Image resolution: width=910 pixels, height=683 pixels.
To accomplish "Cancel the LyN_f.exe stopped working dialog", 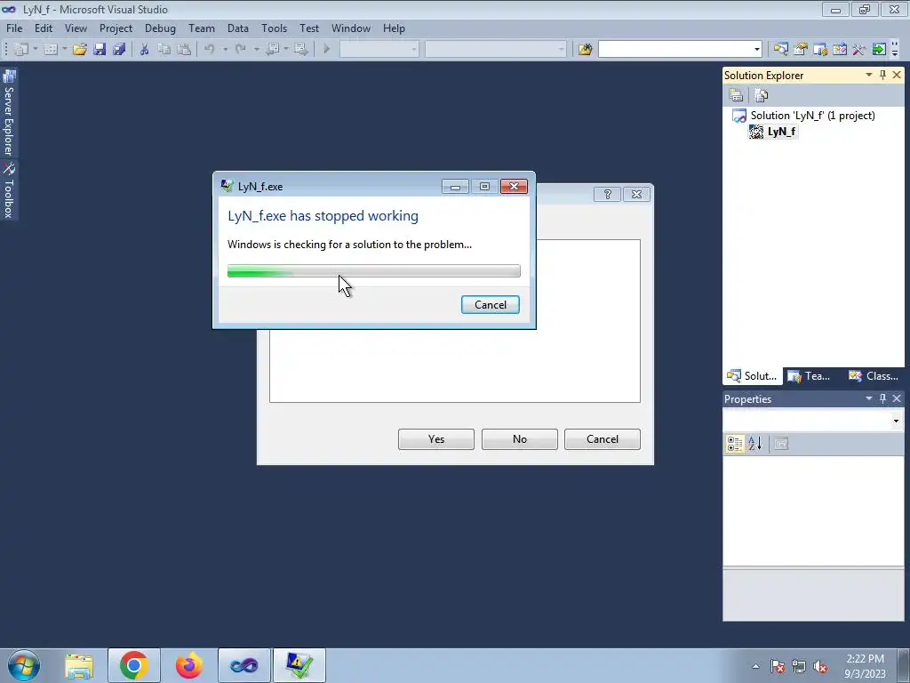I will pyautogui.click(x=491, y=305).
